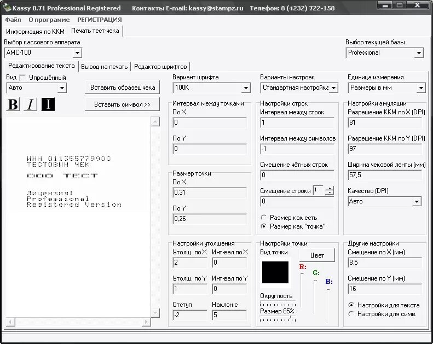The width and height of the screenshot is (433, 344).
Task: Click the Интервал между символов field
Action: tap(297, 149)
